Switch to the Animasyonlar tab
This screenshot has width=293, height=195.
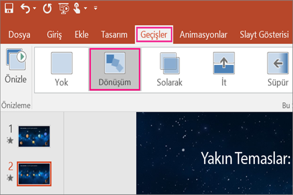point(204,35)
